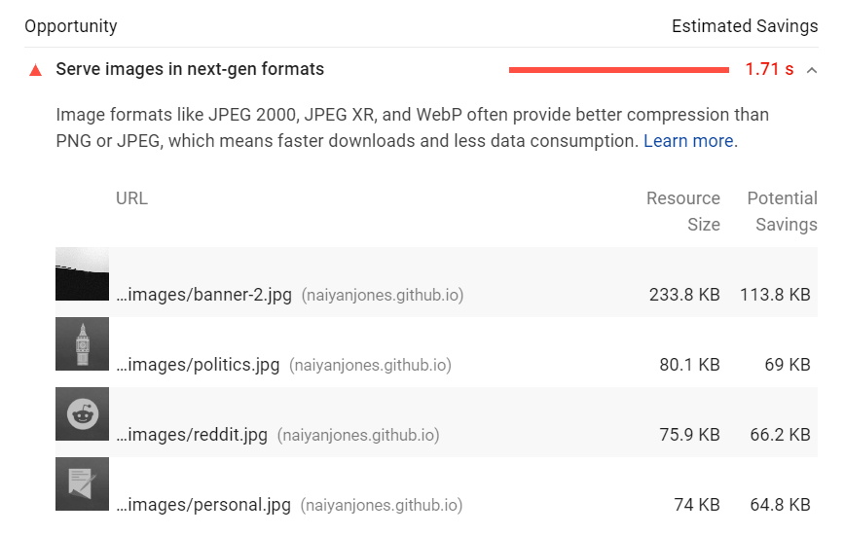This screenshot has width=844, height=535.
Task: Click the Serve images in next-gen formats title
Action: [x=190, y=69]
